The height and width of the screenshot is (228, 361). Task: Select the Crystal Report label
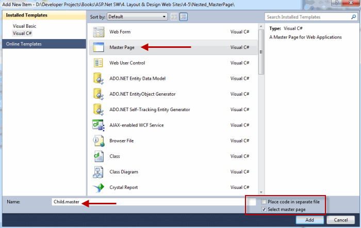click(124, 187)
